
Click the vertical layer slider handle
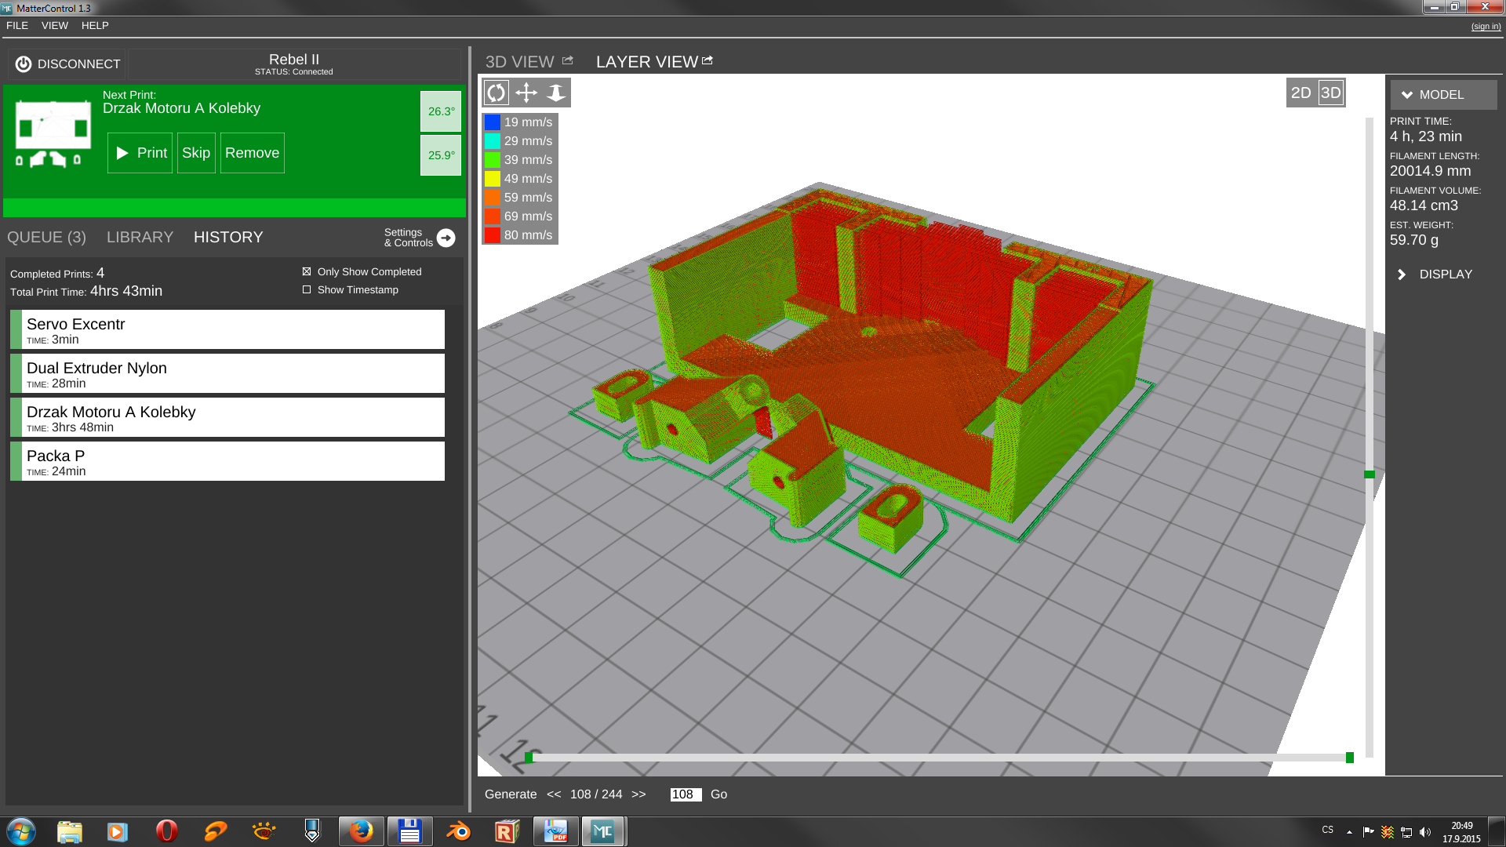pyautogui.click(x=1370, y=474)
